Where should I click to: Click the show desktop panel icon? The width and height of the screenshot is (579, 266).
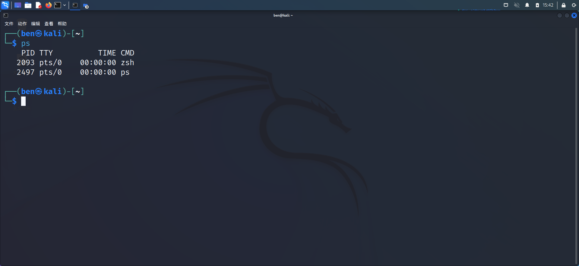pyautogui.click(x=18, y=5)
